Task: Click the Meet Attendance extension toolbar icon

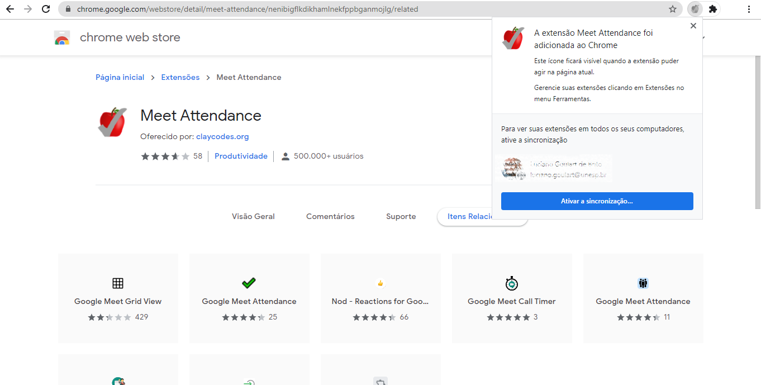Action: point(695,9)
